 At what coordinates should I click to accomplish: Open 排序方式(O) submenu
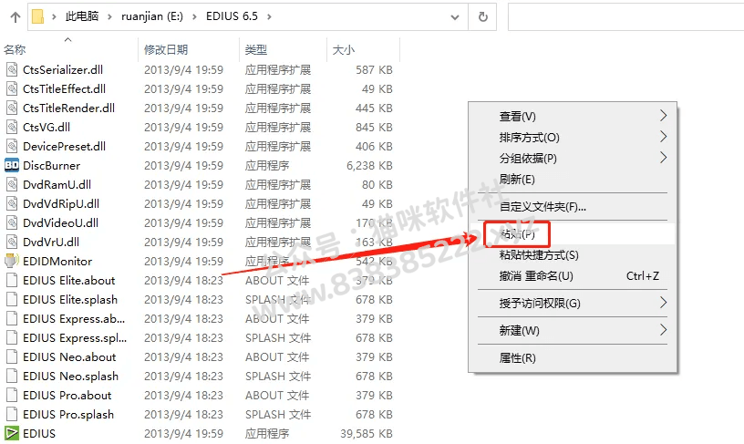[573, 138]
